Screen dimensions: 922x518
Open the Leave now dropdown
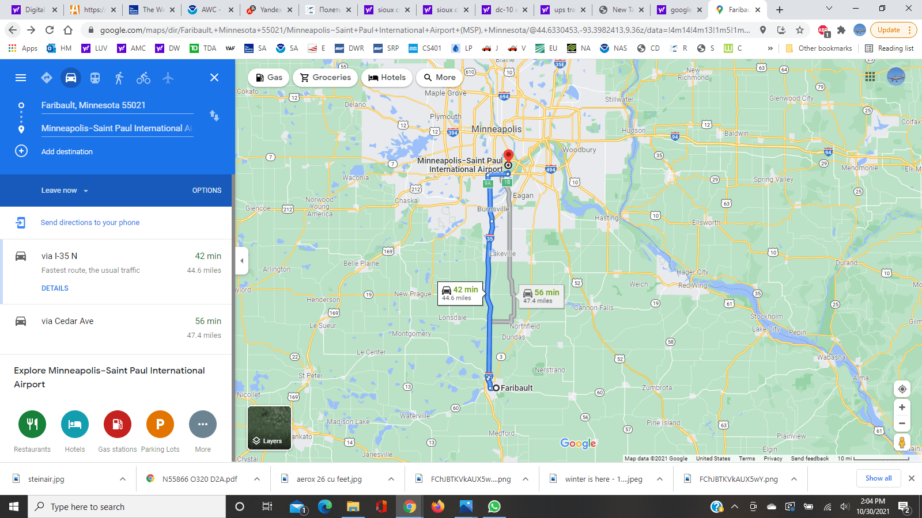64,190
